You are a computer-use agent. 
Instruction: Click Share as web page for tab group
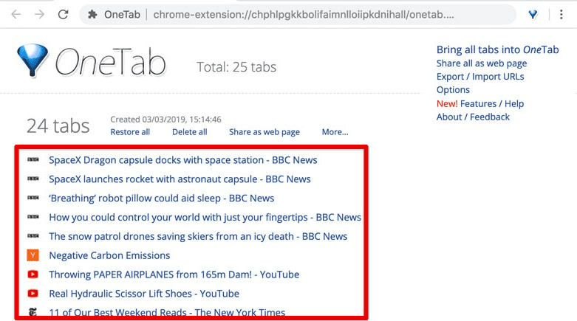pyautogui.click(x=264, y=132)
